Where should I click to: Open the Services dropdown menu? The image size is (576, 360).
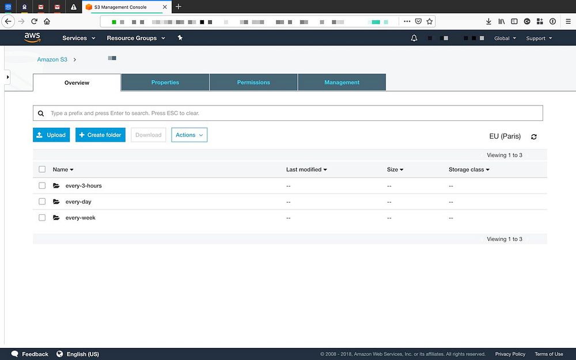78,38
